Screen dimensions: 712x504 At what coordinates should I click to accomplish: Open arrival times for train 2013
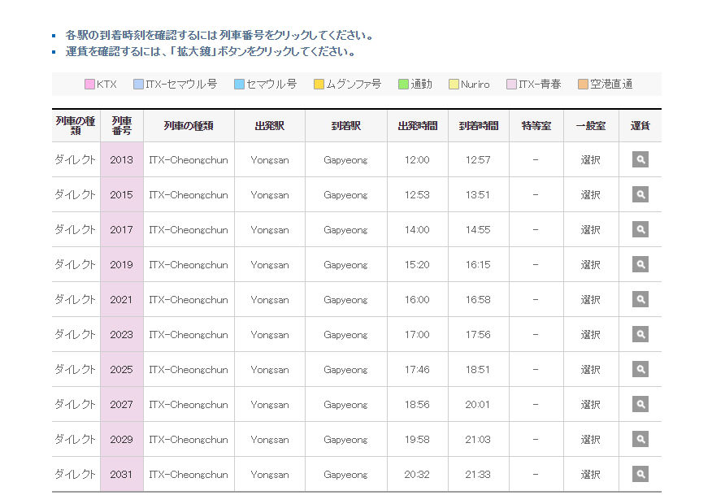[x=122, y=159]
